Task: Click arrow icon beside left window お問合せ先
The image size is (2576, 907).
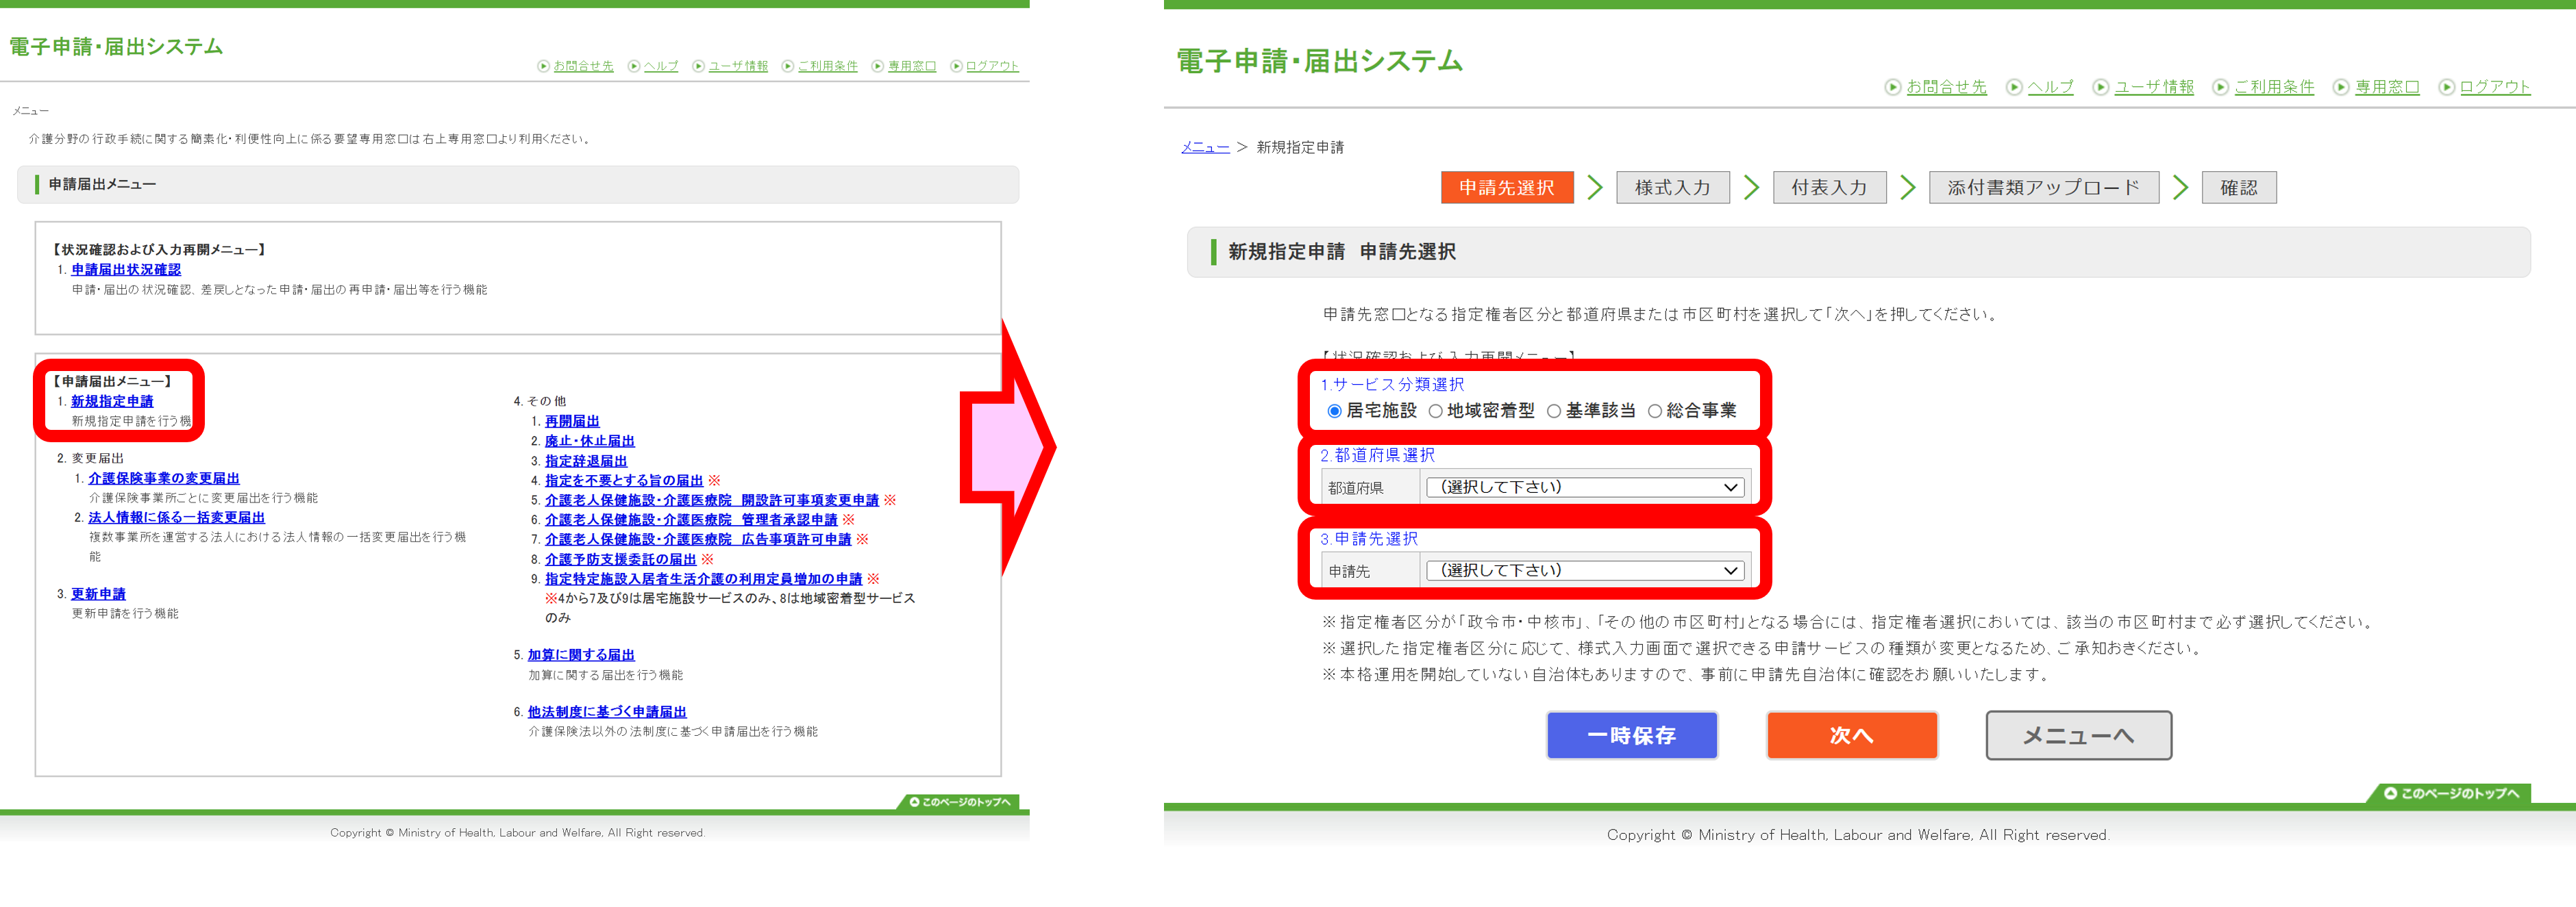Action: tap(544, 66)
